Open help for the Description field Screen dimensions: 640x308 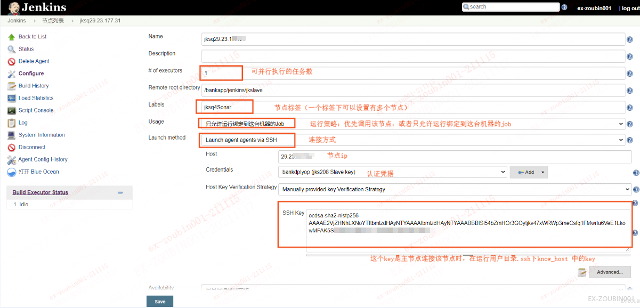click(630, 57)
